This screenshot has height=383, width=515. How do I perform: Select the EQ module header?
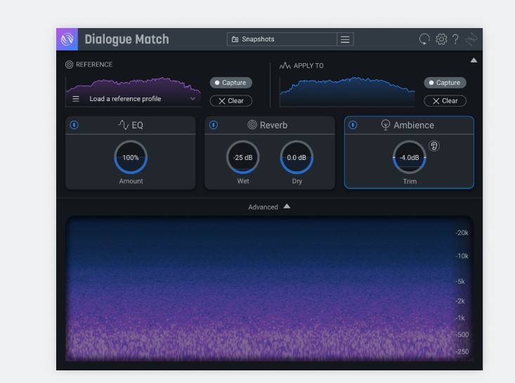click(x=131, y=126)
